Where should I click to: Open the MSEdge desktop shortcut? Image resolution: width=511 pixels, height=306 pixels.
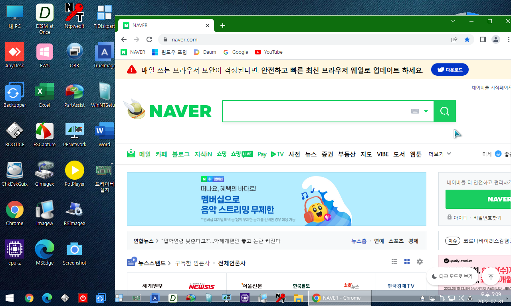tap(45, 253)
